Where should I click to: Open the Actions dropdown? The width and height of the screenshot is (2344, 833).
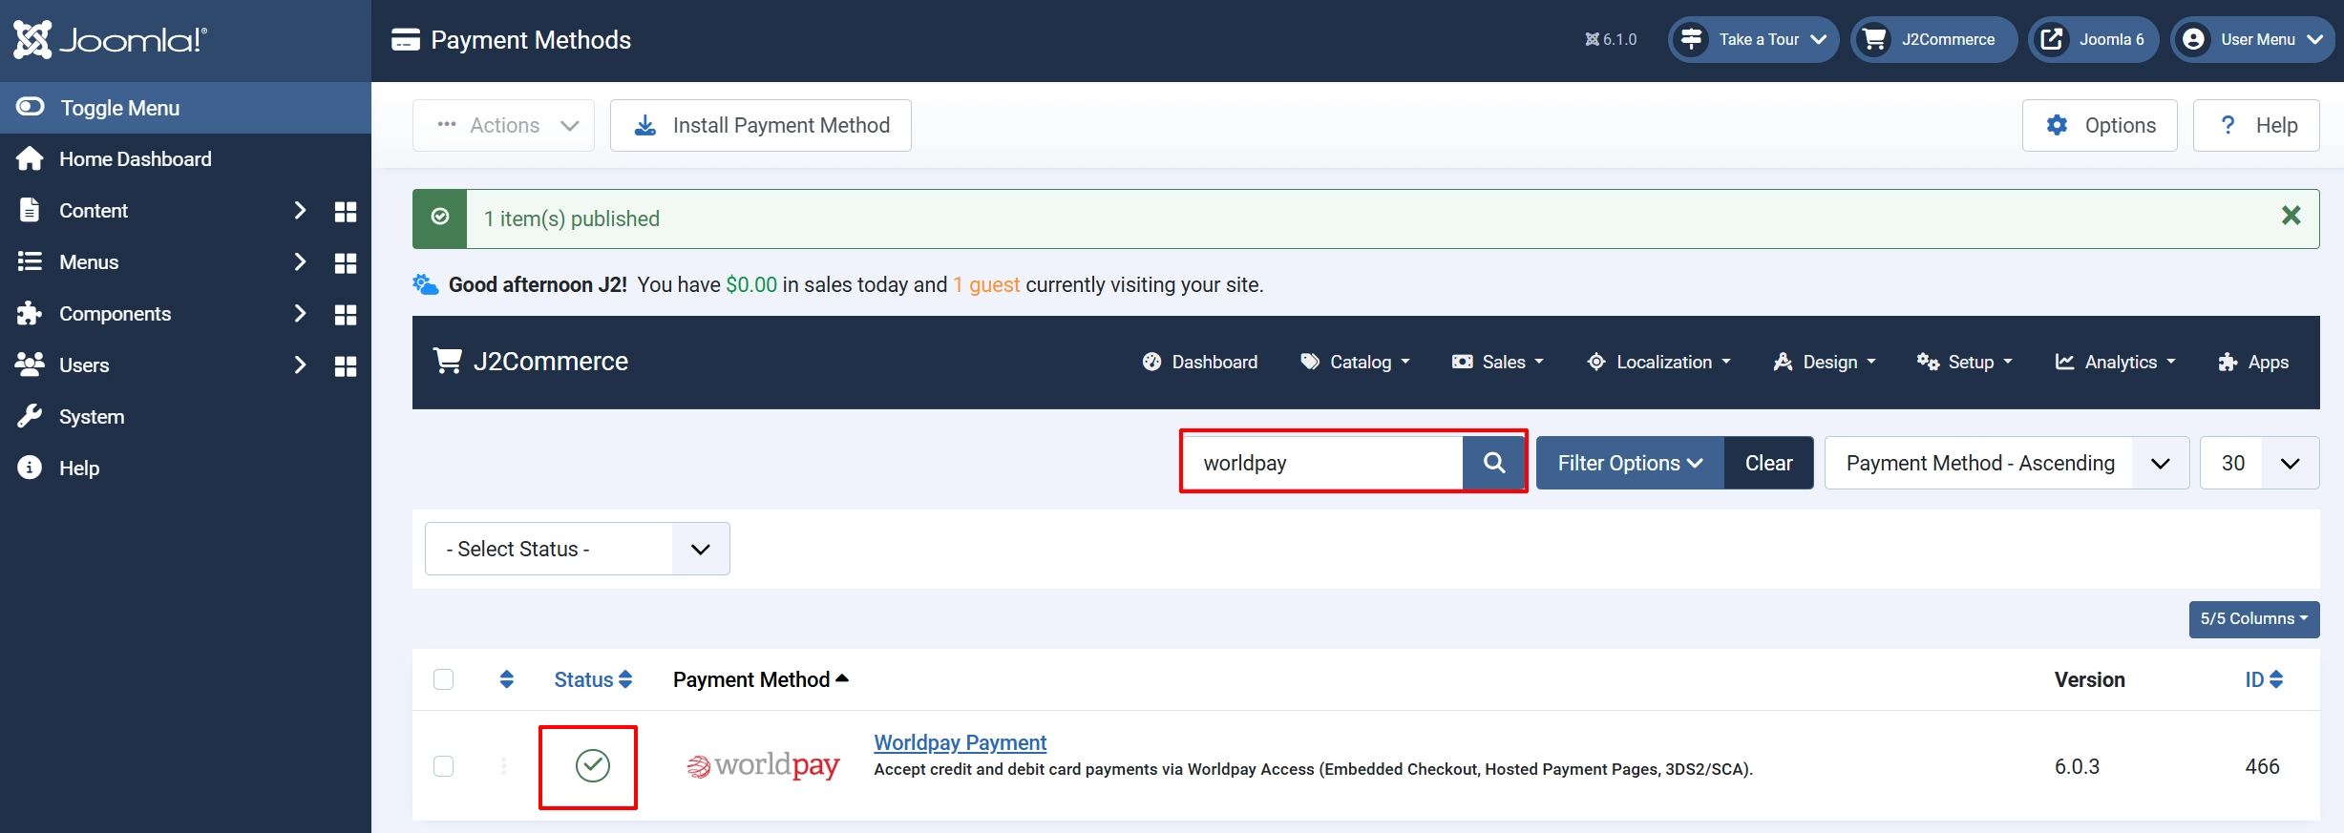pos(503,125)
